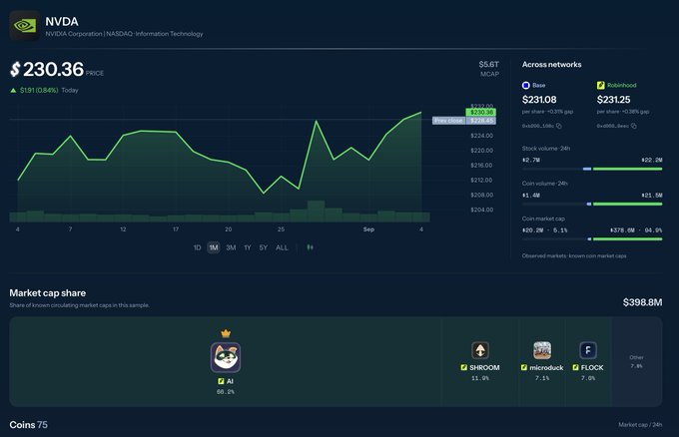Click the Other 7.8% segment

pyautogui.click(x=637, y=362)
